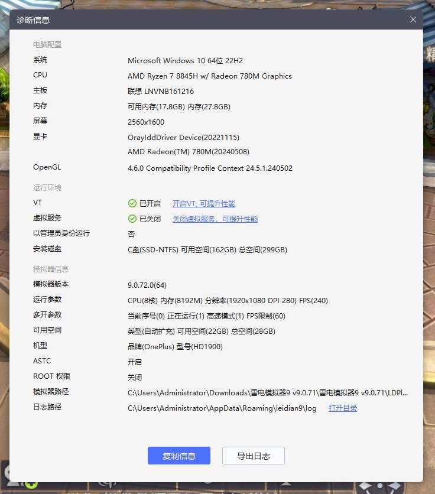
Task: Click the 复制信息 button
Action: (178, 456)
